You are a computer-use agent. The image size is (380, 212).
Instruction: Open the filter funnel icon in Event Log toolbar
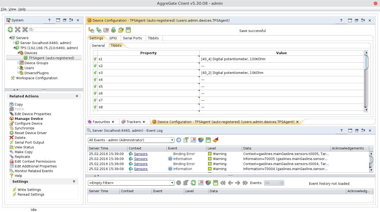186,140
